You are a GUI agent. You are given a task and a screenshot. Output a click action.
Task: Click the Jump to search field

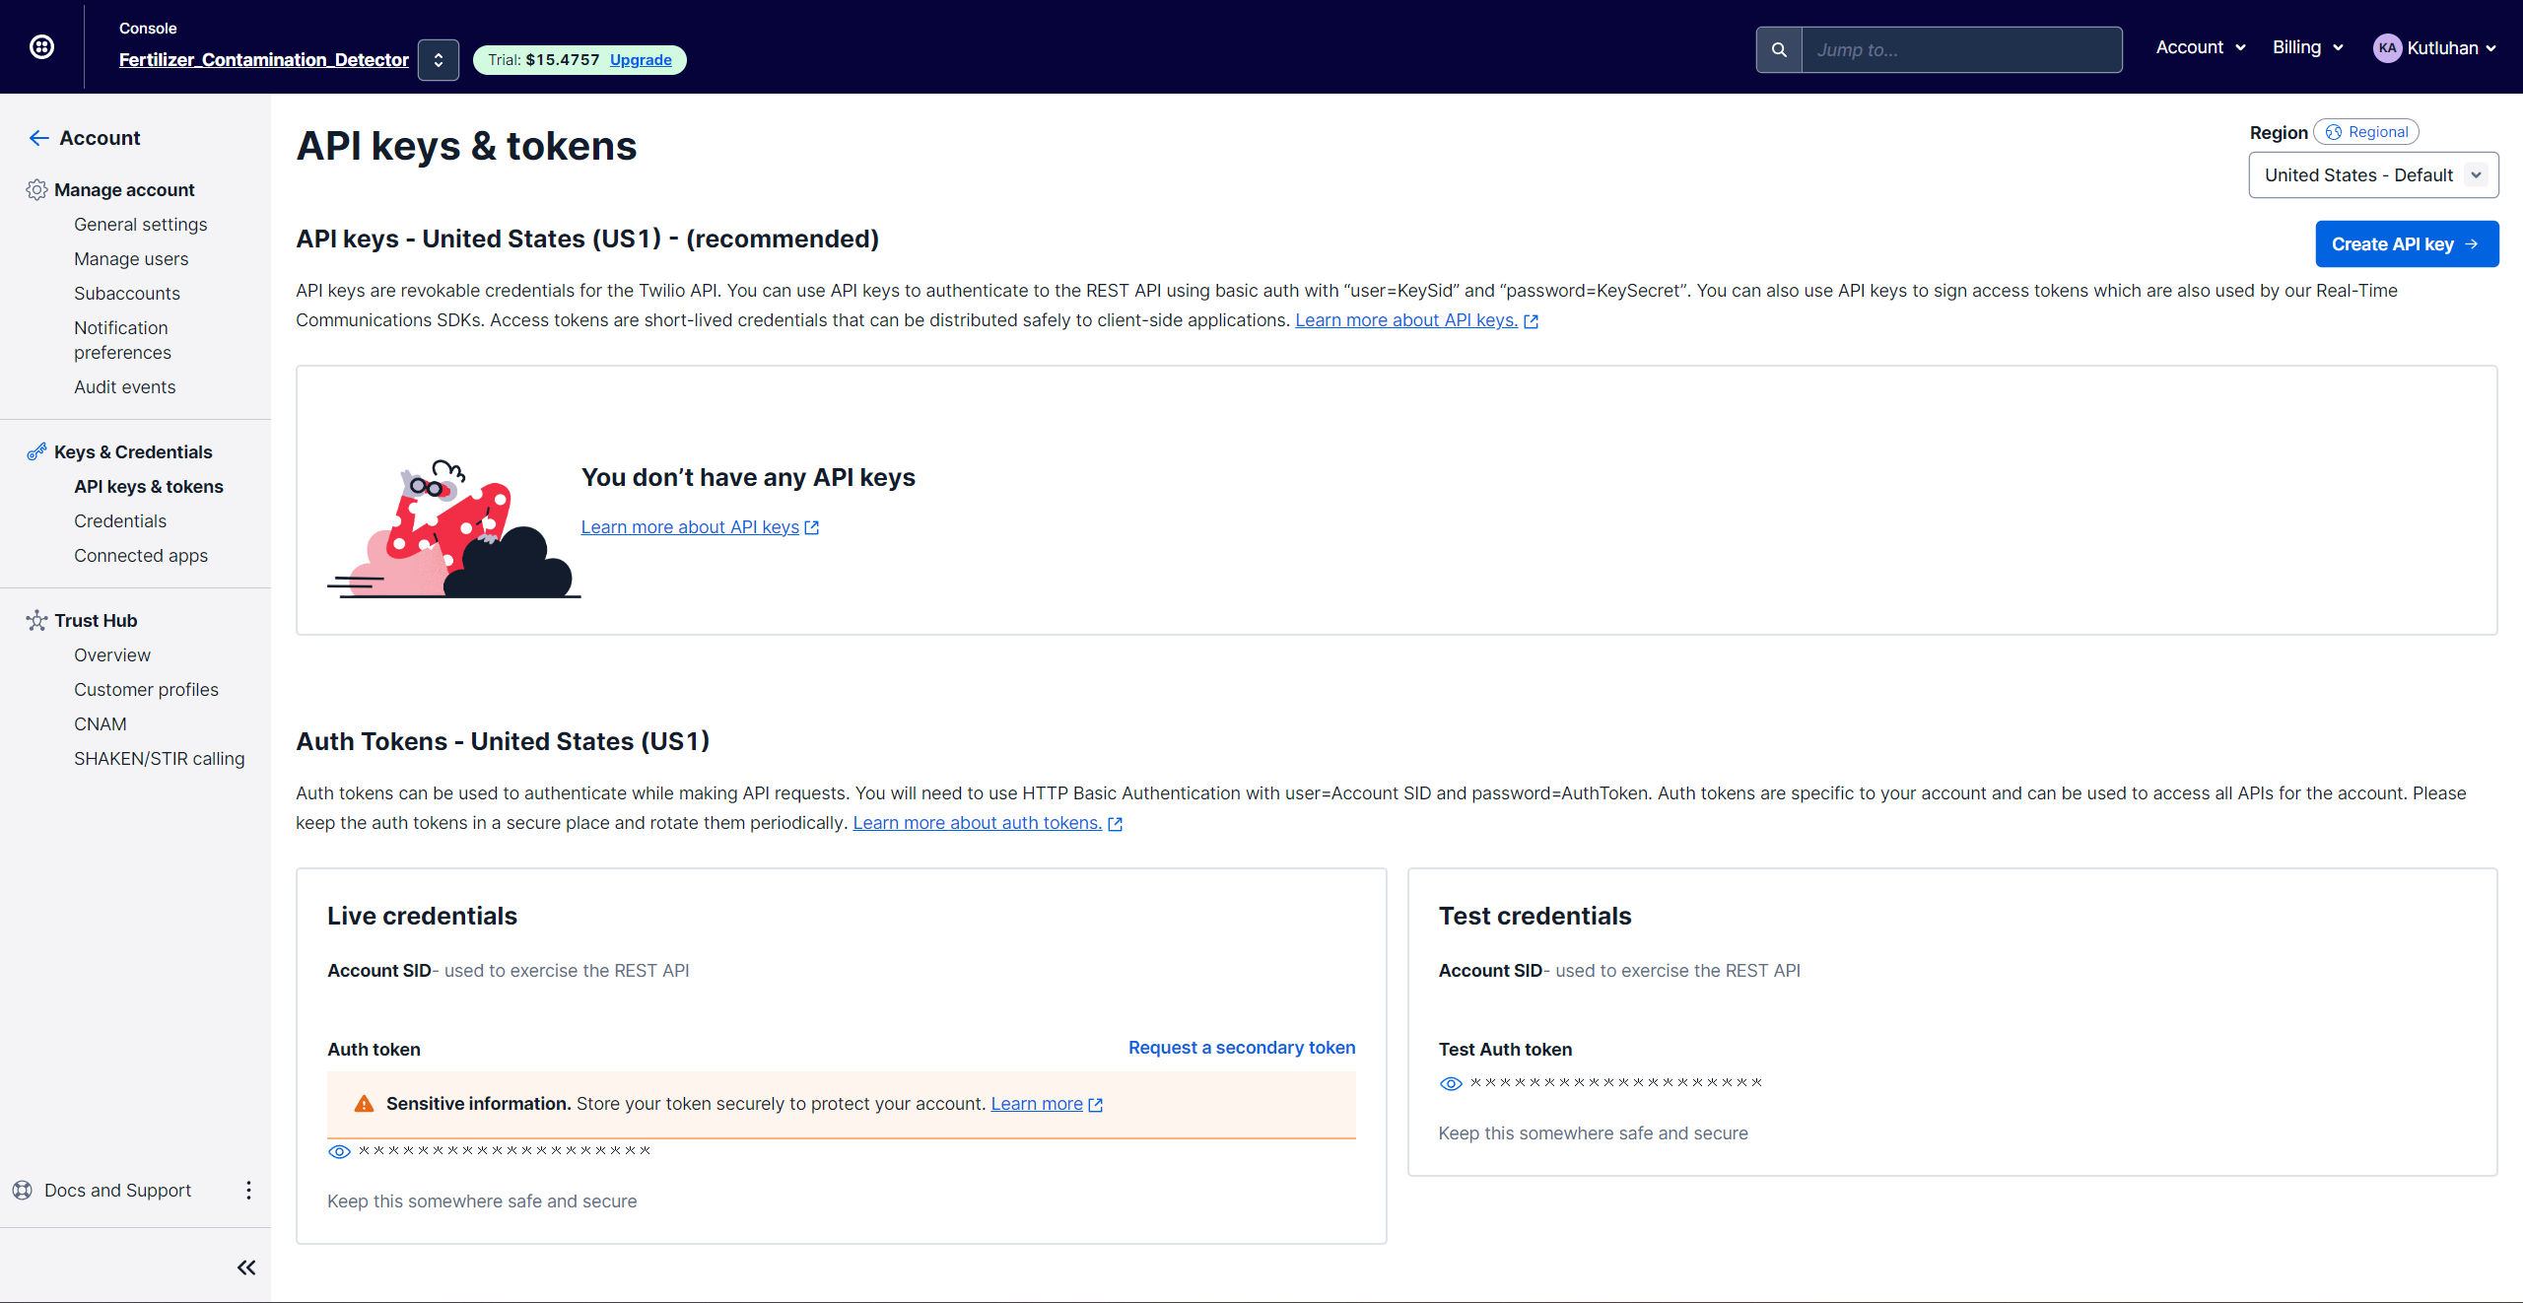coord(1961,49)
